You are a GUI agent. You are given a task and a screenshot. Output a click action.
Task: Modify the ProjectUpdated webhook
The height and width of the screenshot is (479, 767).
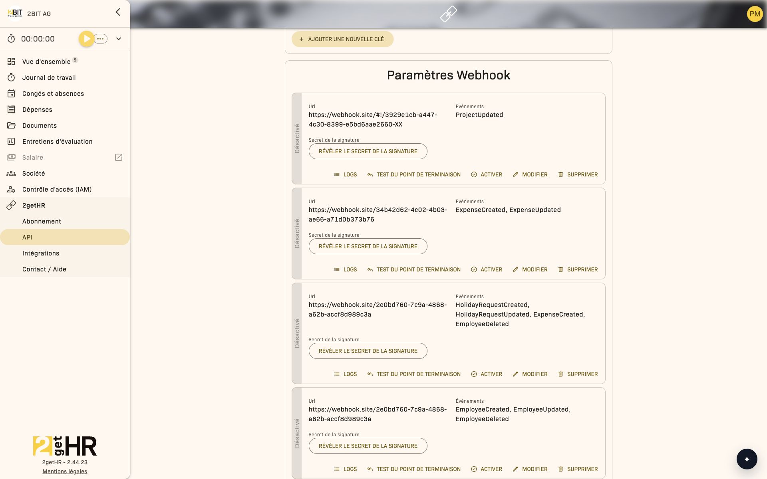pyautogui.click(x=530, y=174)
